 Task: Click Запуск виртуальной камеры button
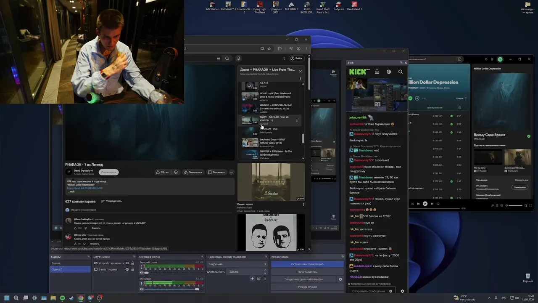click(304, 279)
